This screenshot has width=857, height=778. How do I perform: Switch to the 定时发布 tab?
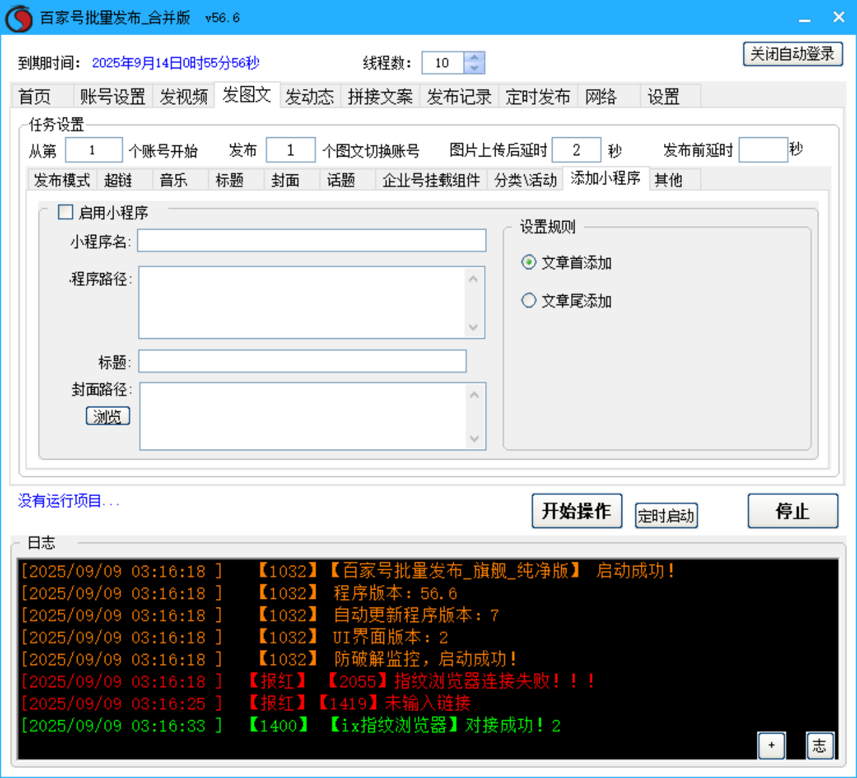click(x=538, y=96)
